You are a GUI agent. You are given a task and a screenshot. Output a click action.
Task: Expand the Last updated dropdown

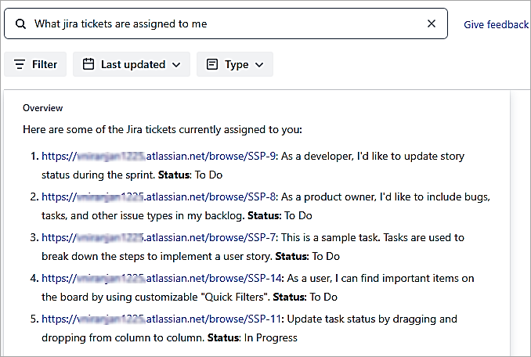[132, 64]
